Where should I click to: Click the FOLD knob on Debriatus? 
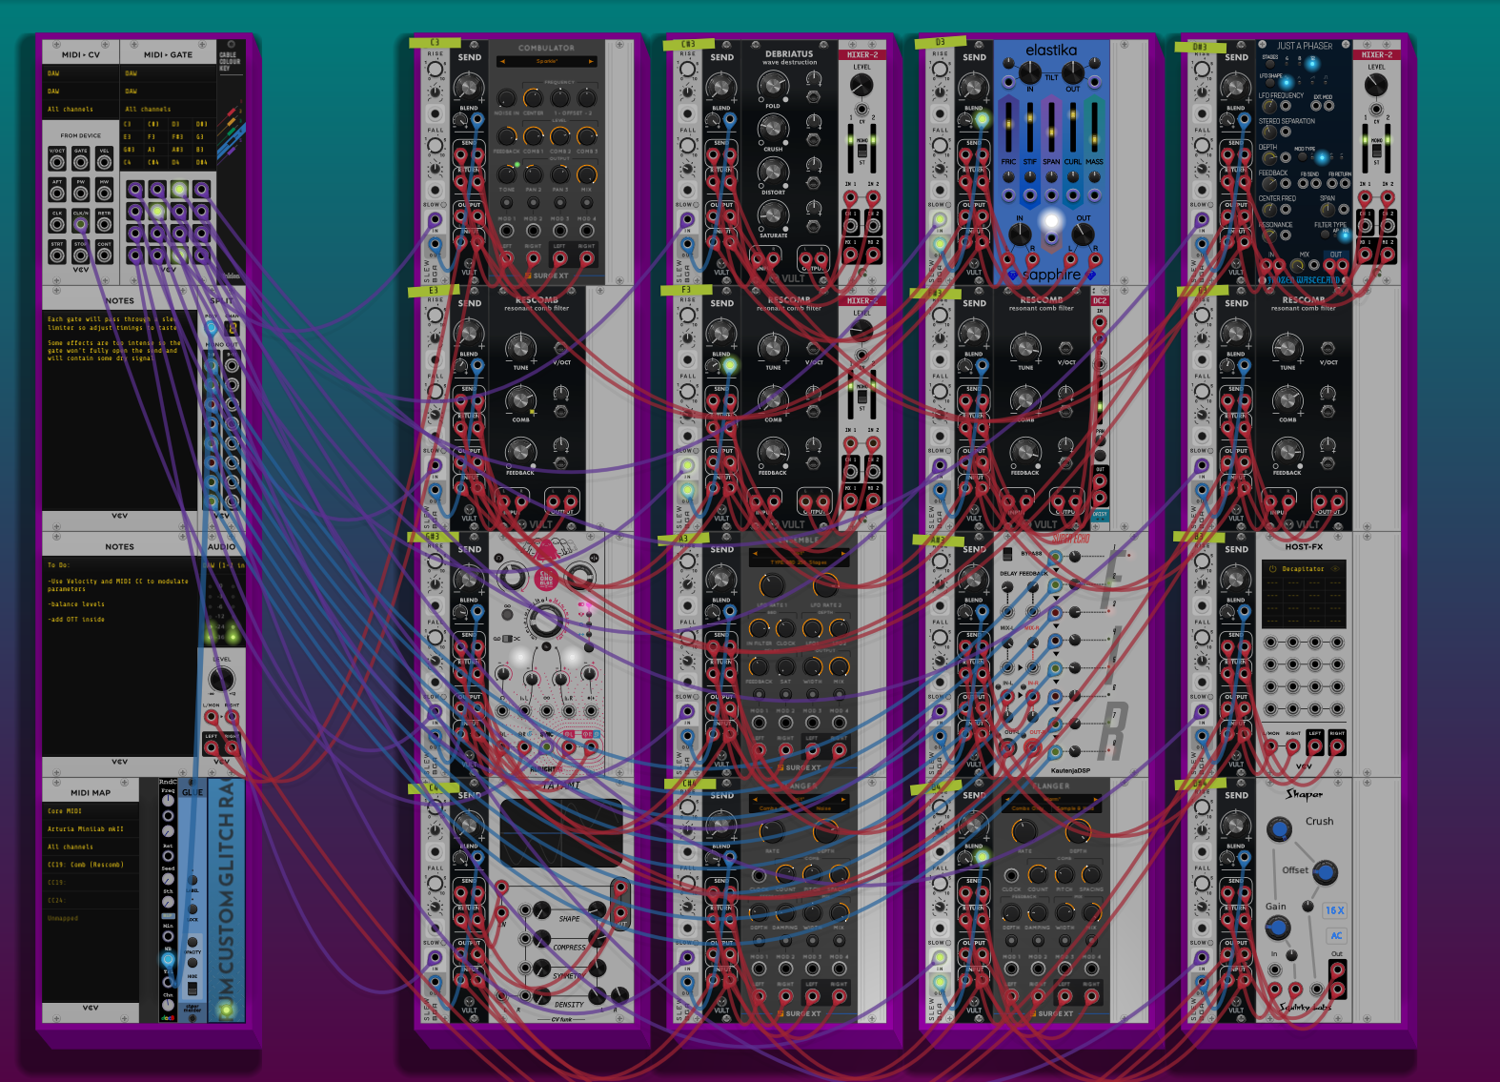click(773, 85)
